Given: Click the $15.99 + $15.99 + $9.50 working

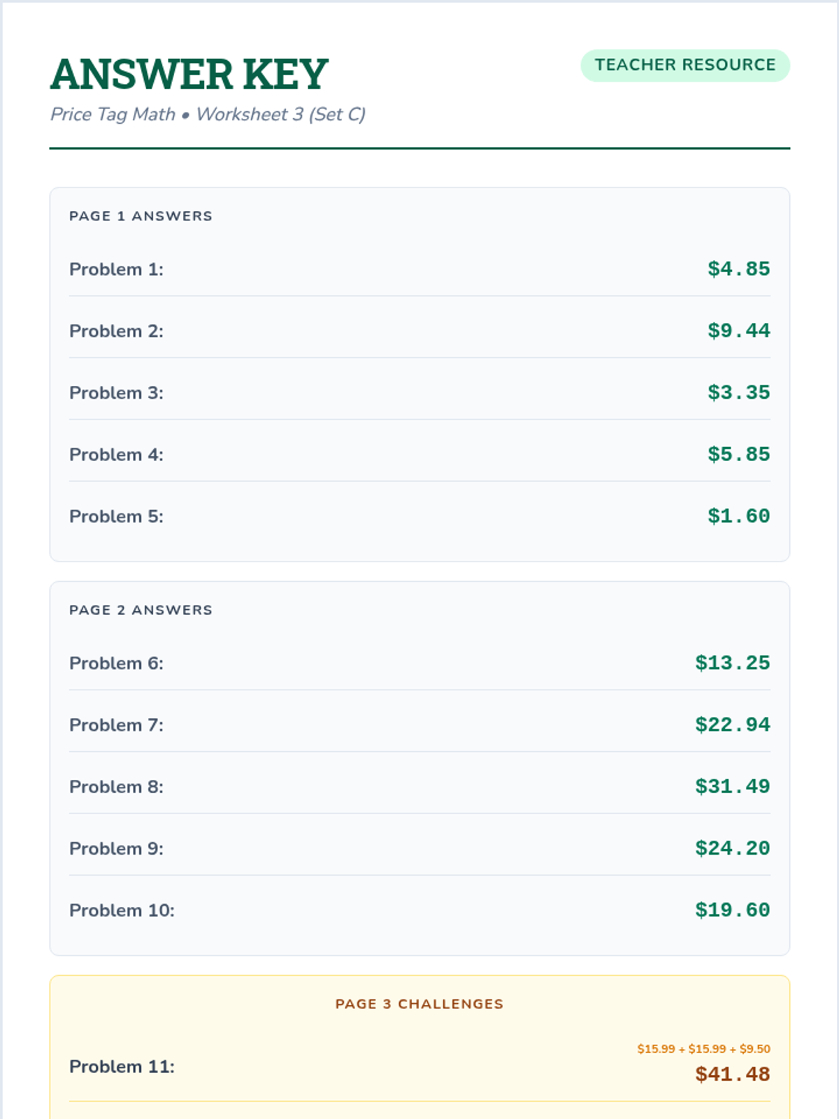Looking at the screenshot, I should coord(703,1049).
